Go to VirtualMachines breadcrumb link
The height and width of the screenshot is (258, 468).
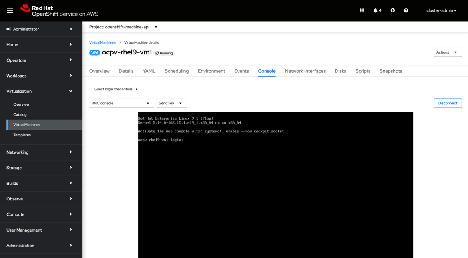tap(102, 43)
